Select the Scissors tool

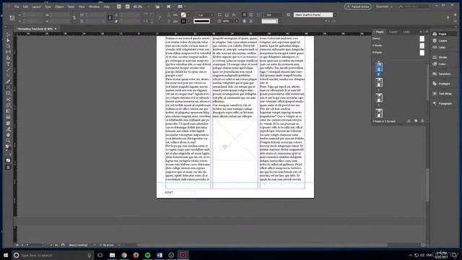point(8,100)
